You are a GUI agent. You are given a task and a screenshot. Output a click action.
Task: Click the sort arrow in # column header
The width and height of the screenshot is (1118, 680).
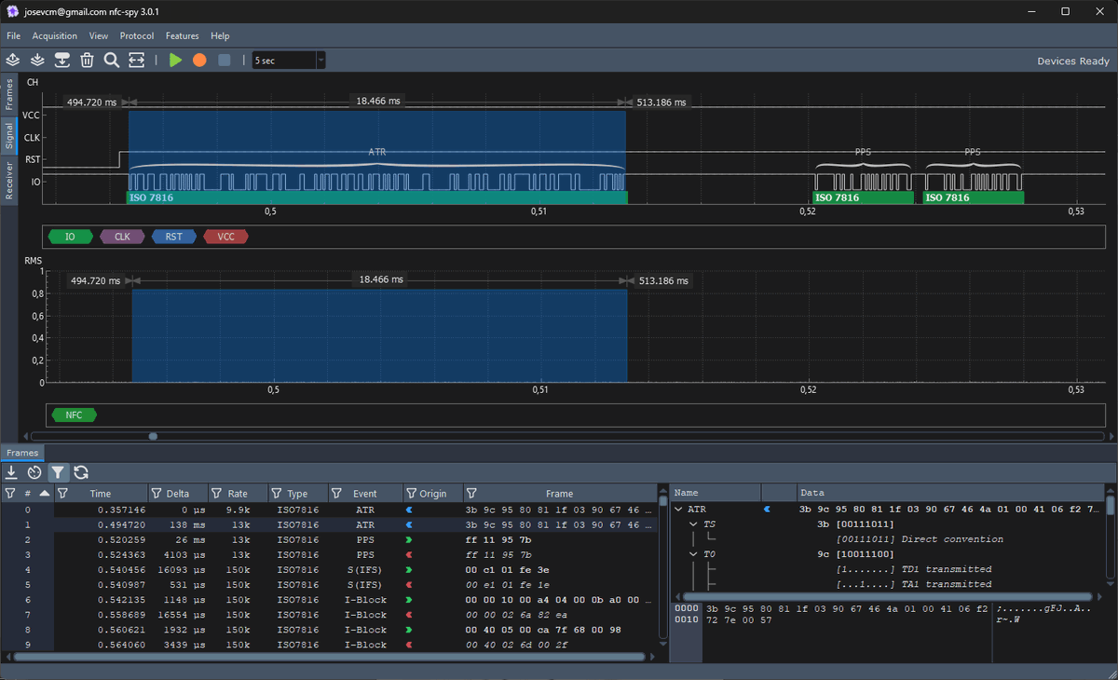point(44,494)
